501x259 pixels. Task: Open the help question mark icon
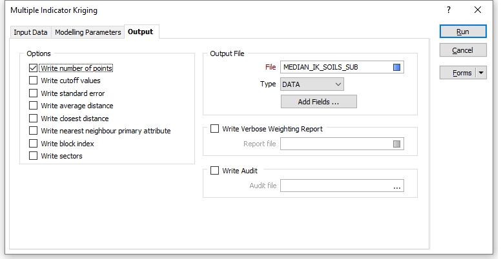pos(449,10)
